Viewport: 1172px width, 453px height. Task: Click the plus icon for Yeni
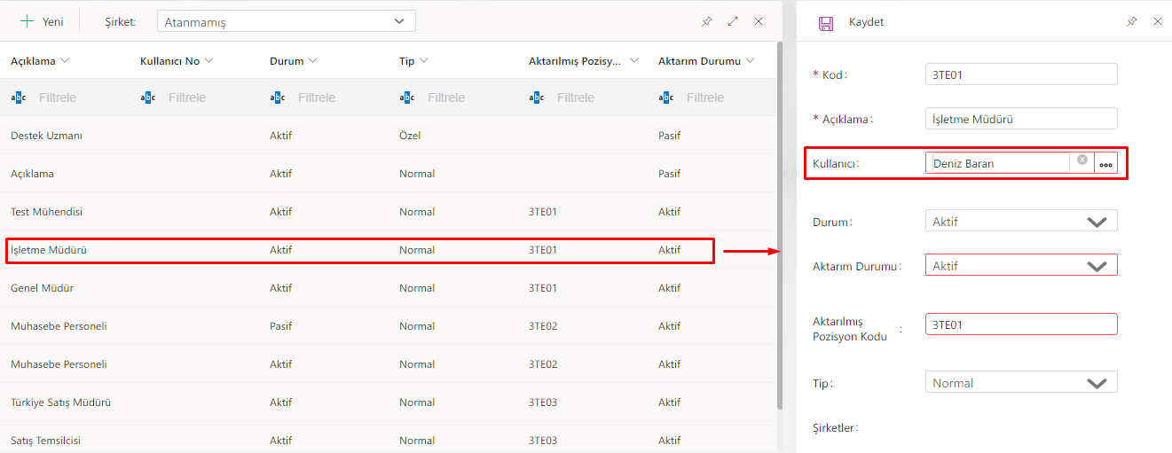[x=28, y=21]
